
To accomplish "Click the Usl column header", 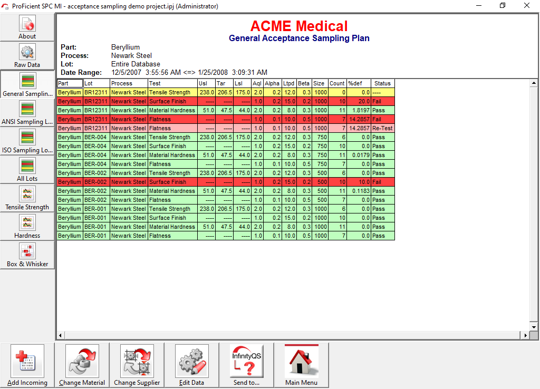I will (x=206, y=83).
